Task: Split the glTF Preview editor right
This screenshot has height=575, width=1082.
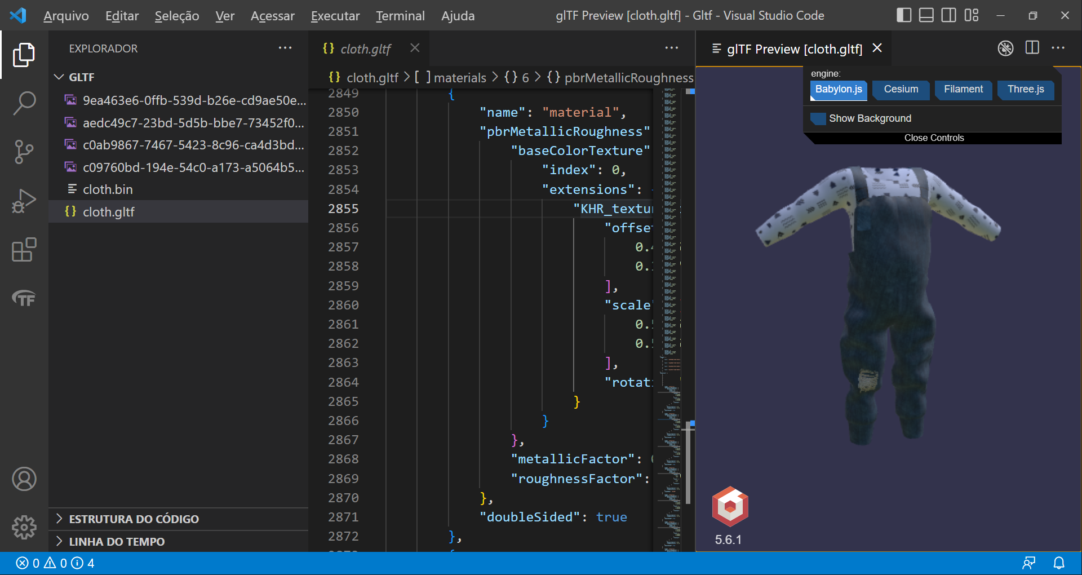Action: [x=1032, y=48]
